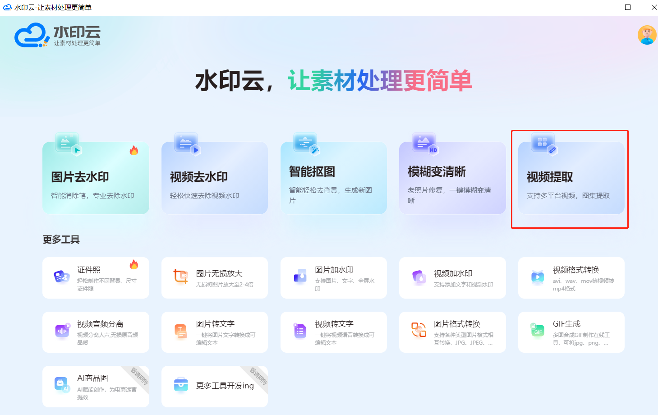This screenshot has width=658, height=415.
Task: Open the 图片加水印 add image watermark tool
Action: 334,278
